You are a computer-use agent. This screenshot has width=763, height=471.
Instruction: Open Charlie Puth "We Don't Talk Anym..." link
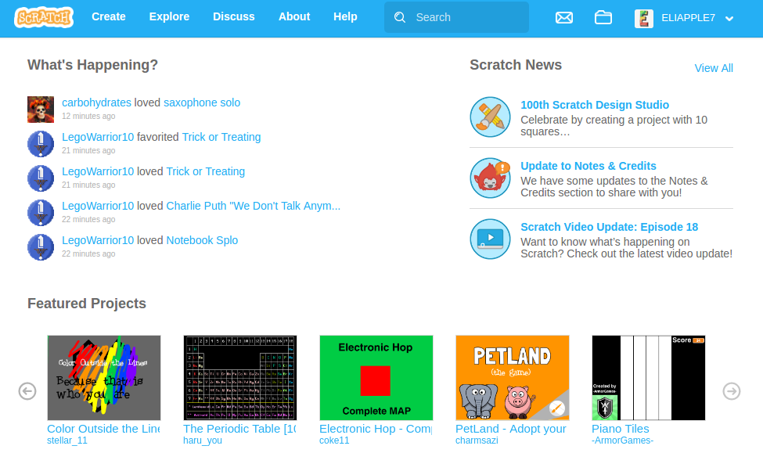(253, 206)
